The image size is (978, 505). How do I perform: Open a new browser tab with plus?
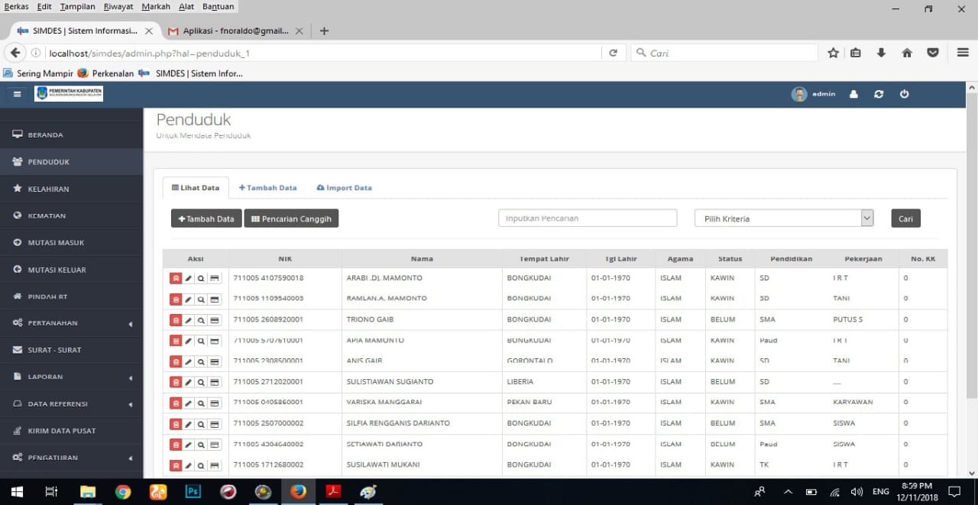click(324, 31)
